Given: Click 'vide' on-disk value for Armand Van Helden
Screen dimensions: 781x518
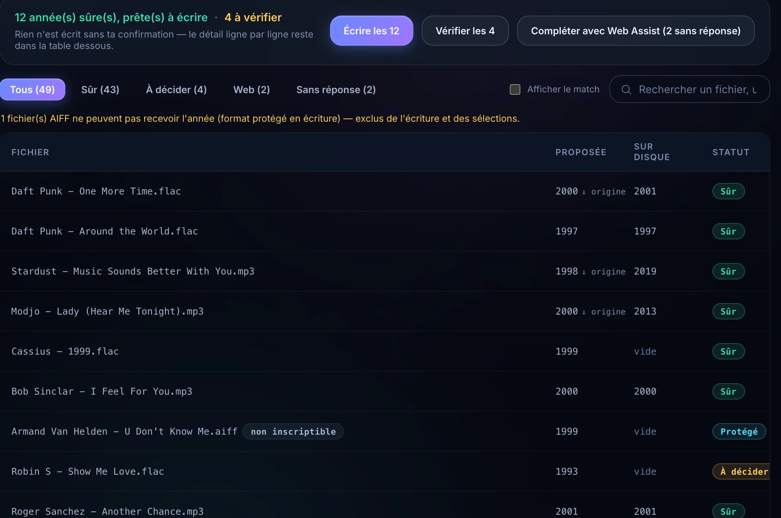Looking at the screenshot, I should pyautogui.click(x=645, y=431).
